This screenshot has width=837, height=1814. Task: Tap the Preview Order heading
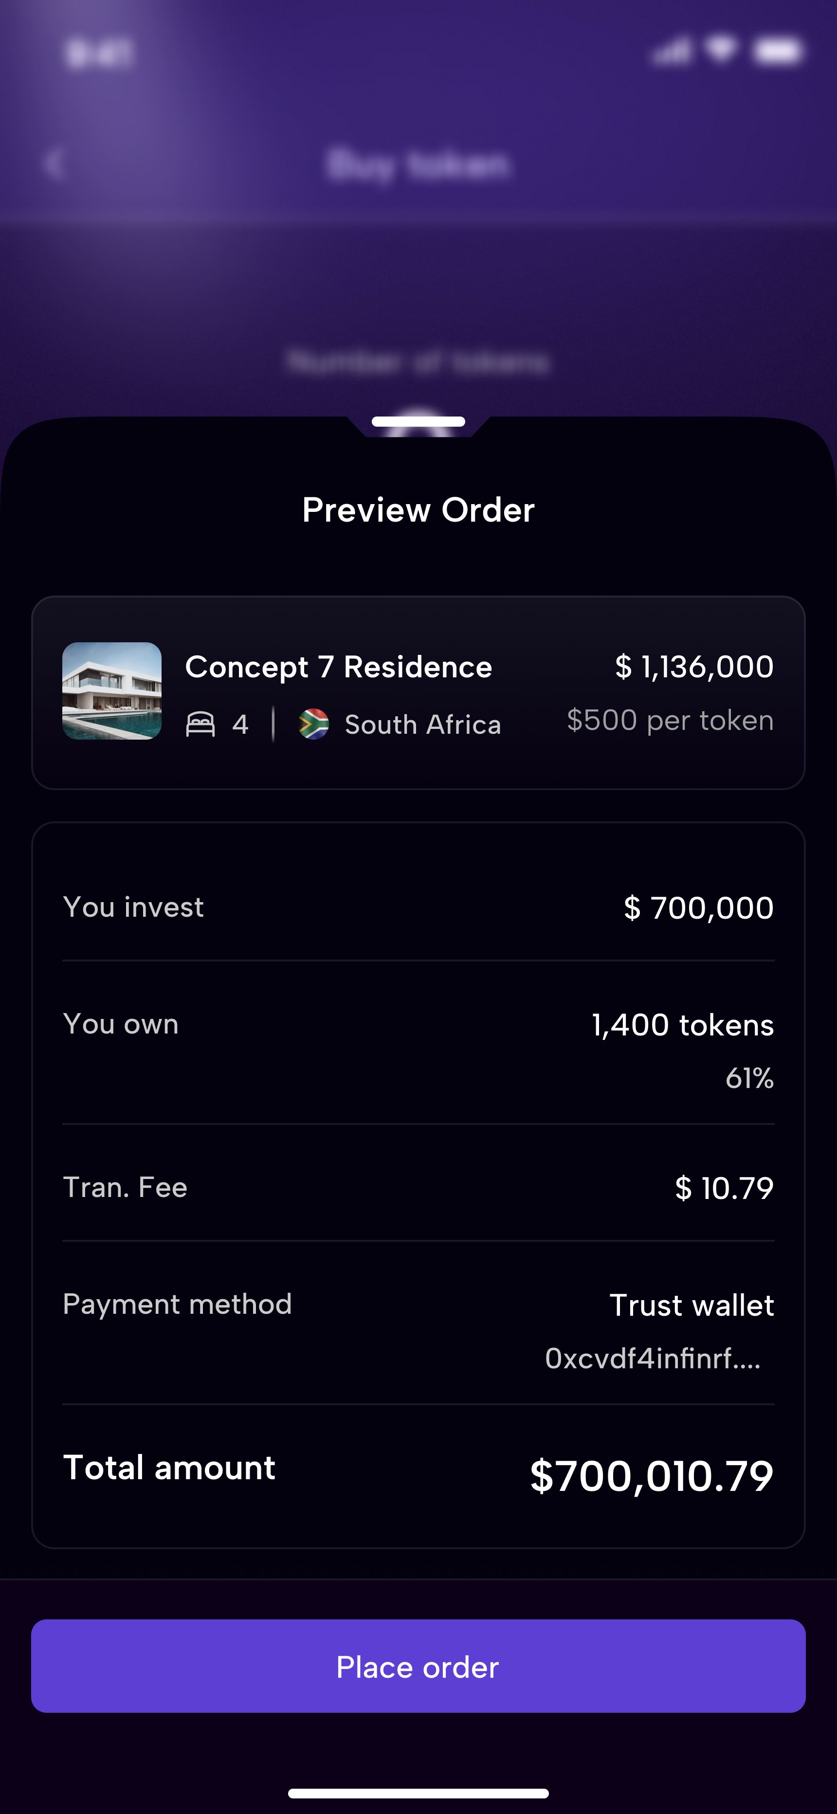[x=418, y=510]
